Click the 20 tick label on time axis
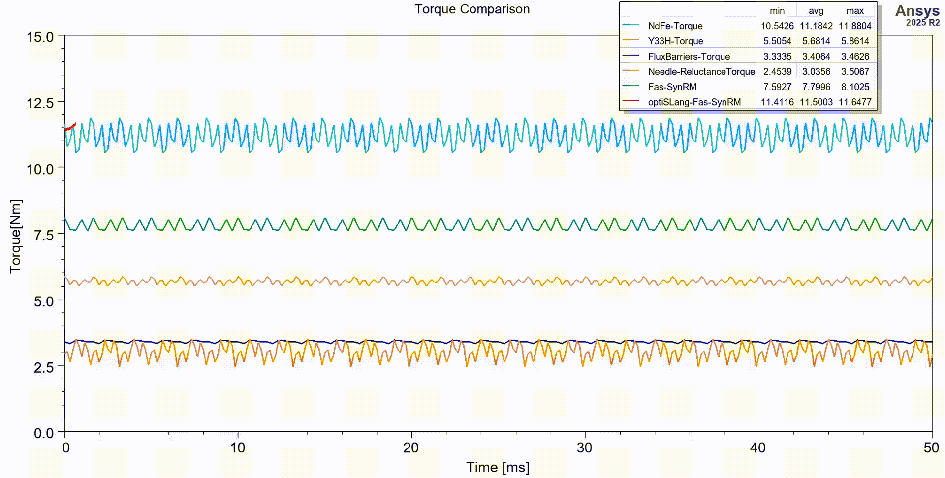This screenshot has height=478, width=945. click(x=410, y=448)
